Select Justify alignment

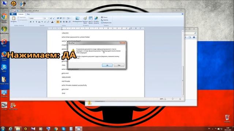click(x=67, y=22)
